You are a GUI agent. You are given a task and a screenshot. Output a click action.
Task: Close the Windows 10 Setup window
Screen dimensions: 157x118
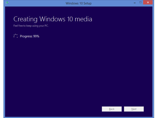coord(149,3)
